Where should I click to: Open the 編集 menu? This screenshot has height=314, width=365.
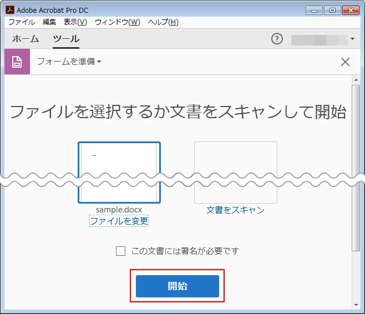coord(49,22)
